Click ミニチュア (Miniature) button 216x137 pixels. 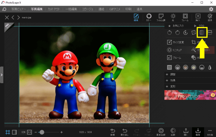(174, 50)
